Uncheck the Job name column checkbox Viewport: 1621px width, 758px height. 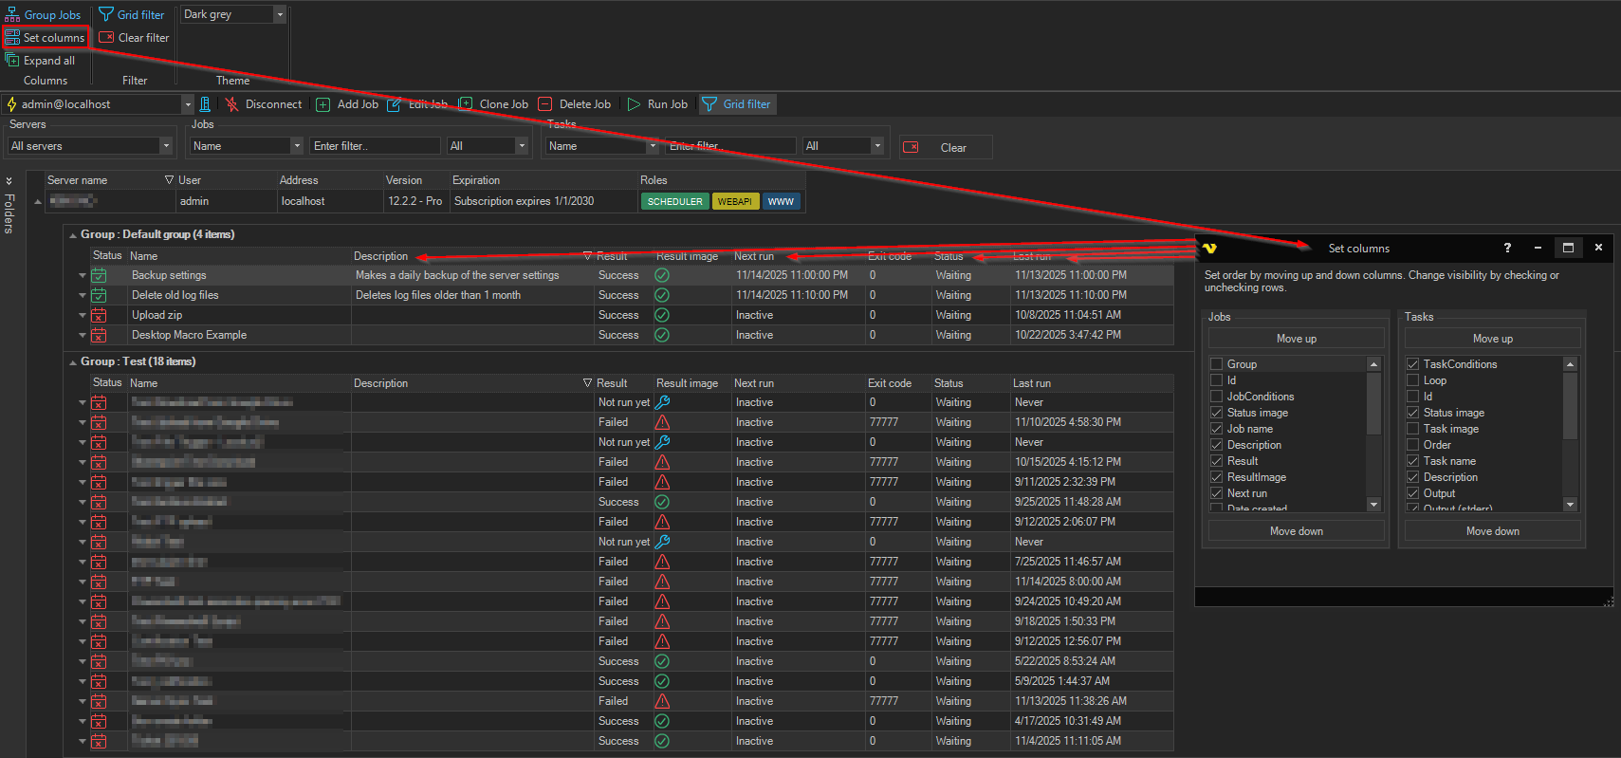pyautogui.click(x=1216, y=429)
